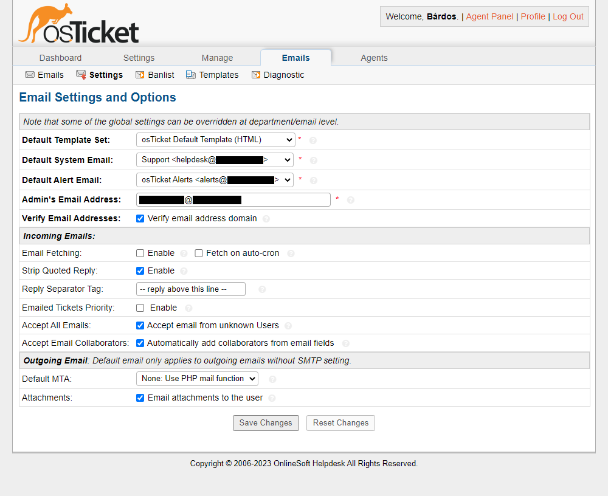Screen dimensions: 608x496
Task: Uncheck Verify email address domain
Action: tap(140, 218)
